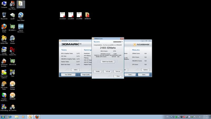
Task: Select the games folder on desktop
Action: coord(21,4)
